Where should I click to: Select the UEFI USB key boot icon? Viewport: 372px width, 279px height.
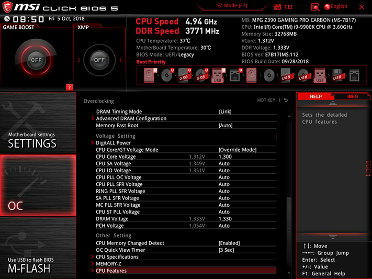click(218, 75)
